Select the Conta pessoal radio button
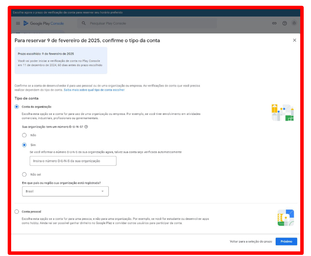Image resolution: width=311 pixels, height=256 pixels. [17, 211]
